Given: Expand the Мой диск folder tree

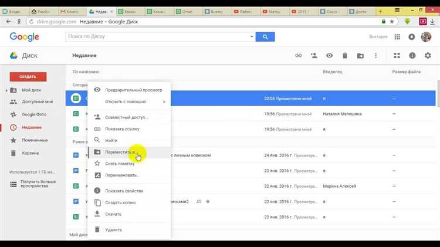Looking at the screenshot, I should 6,90.
